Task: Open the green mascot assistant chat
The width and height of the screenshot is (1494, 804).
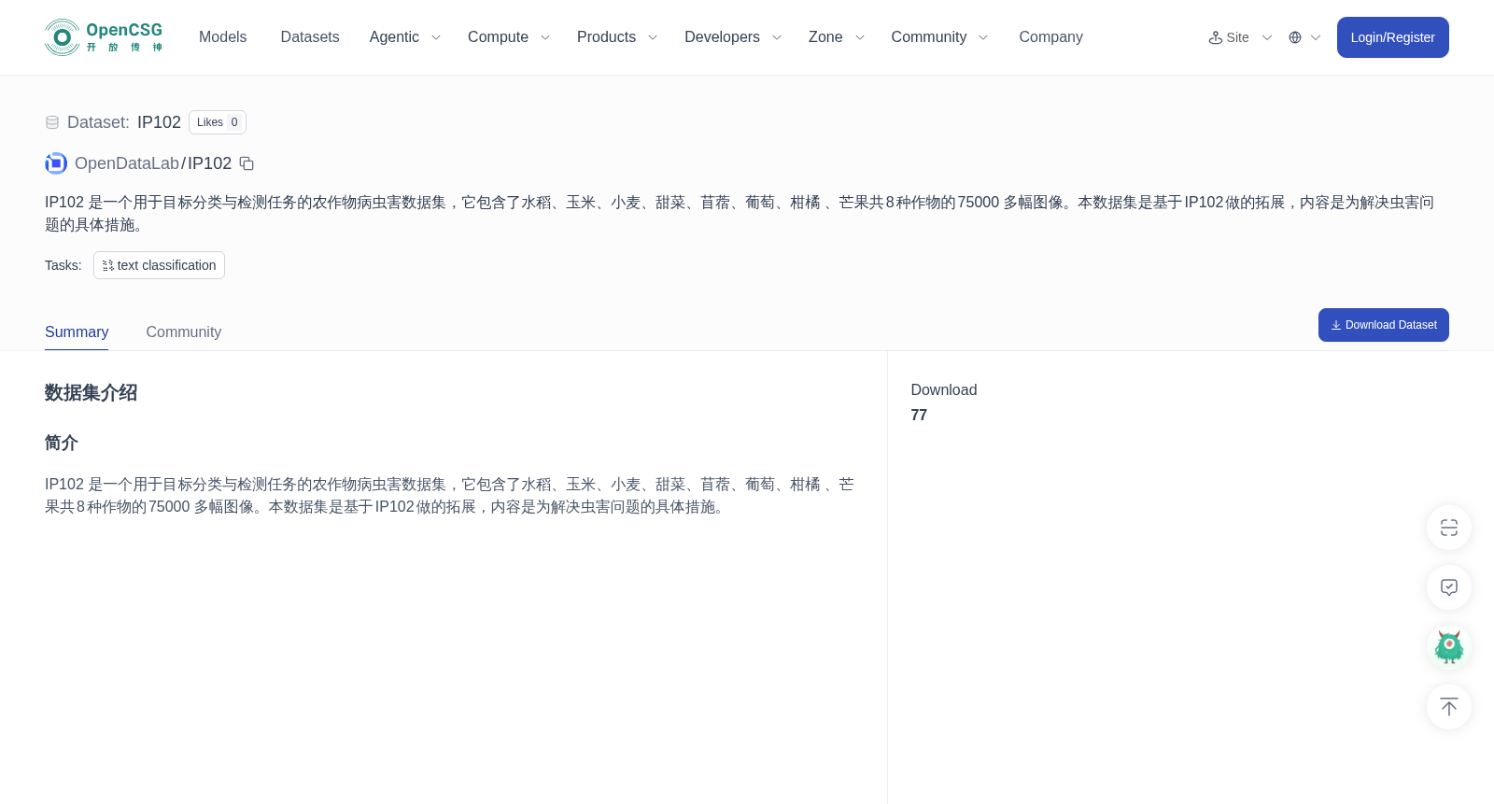Action: (x=1449, y=647)
